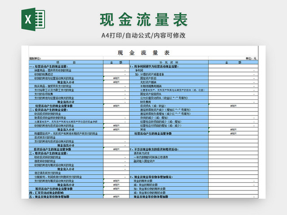Click the black 现金流量表 title inside the sheet
This screenshot has width=287, height=215.
pyautogui.click(x=143, y=53)
